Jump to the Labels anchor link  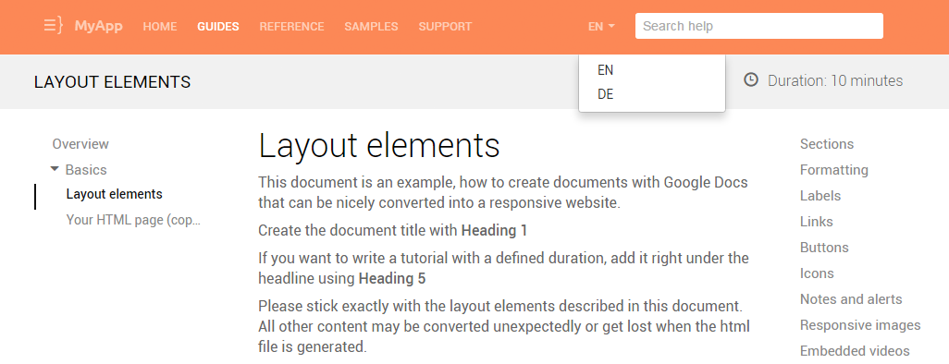coord(820,196)
